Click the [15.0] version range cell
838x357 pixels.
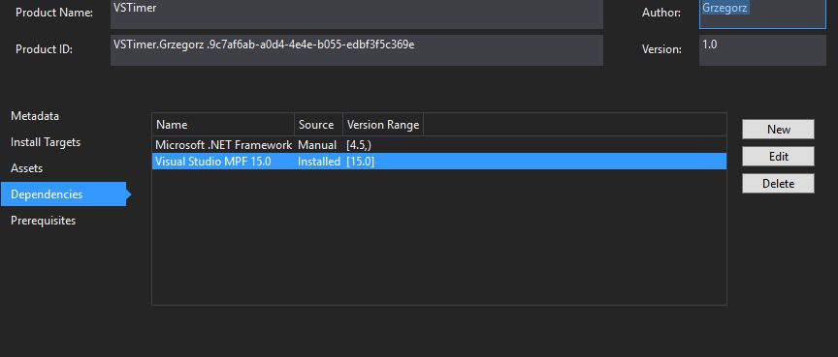(360, 162)
